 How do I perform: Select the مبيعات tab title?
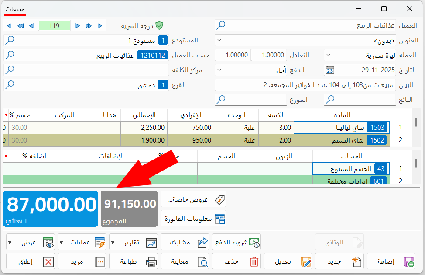tap(15, 10)
